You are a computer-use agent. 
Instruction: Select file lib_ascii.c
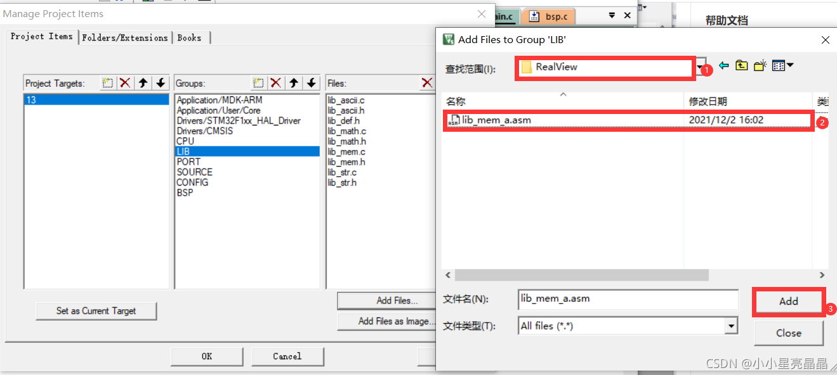coord(346,100)
